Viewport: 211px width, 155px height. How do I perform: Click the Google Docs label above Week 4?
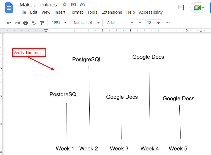pos(148,57)
